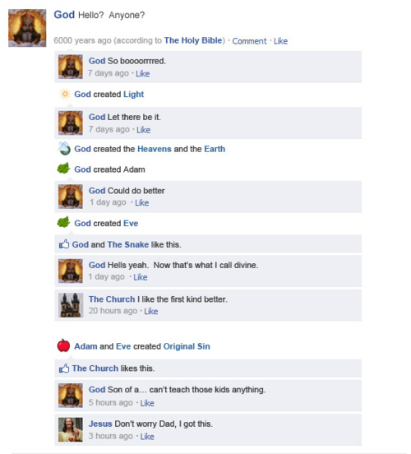Screen dimensions: 411x454
Task: Click the globe icon beside Heavens and Earth
Action: click(64, 148)
